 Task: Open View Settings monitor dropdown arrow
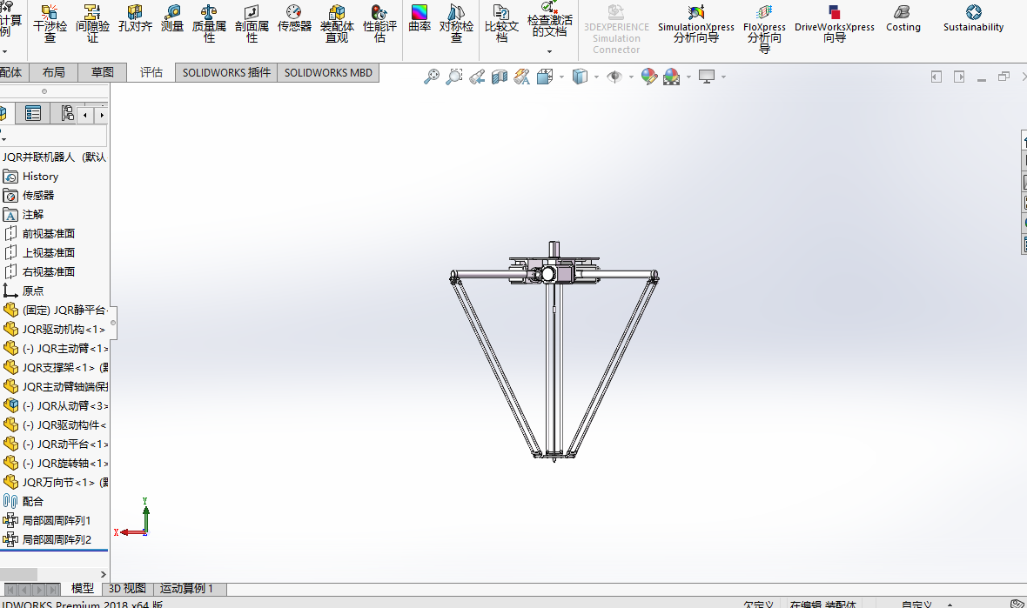pos(724,77)
